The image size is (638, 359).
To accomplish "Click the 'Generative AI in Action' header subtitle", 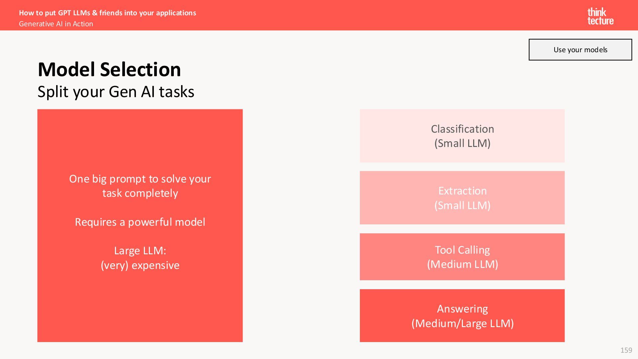I will click(56, 24).
